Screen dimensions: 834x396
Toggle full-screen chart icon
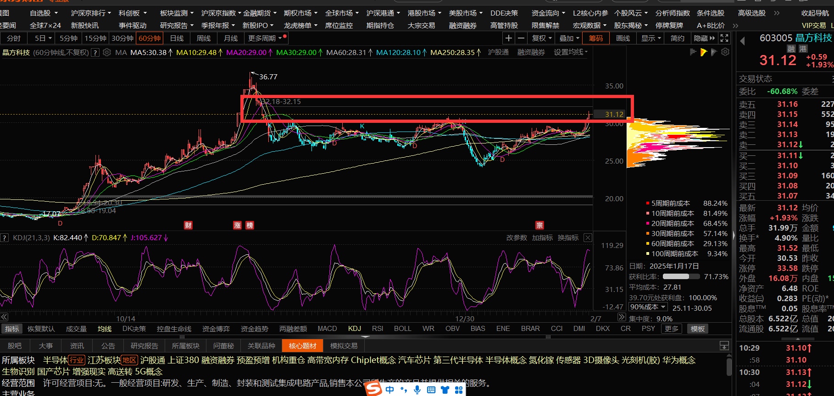[x=724, y=38]
